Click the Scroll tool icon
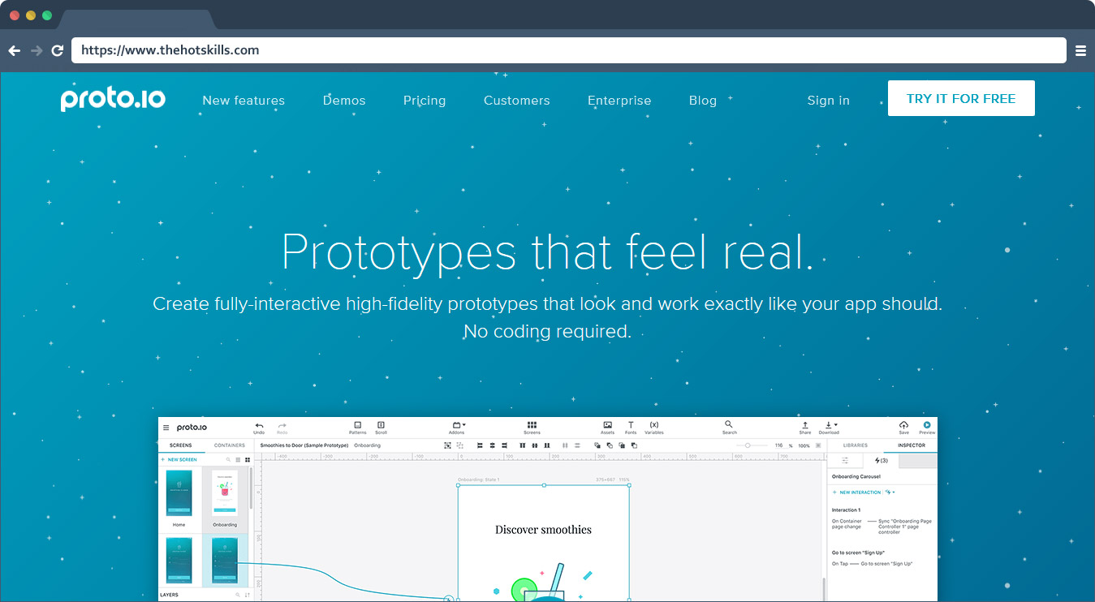Viewport: 1095px width, 602px height. click(x=381, y=425)
